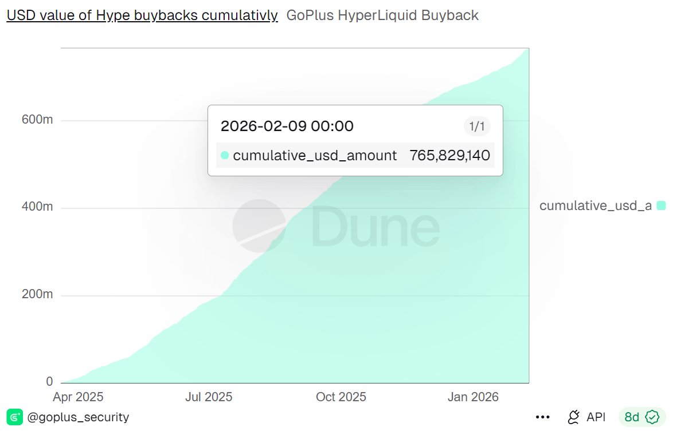
Task: Click the Jul 2025 x-axis label
Action: point(209,397)
